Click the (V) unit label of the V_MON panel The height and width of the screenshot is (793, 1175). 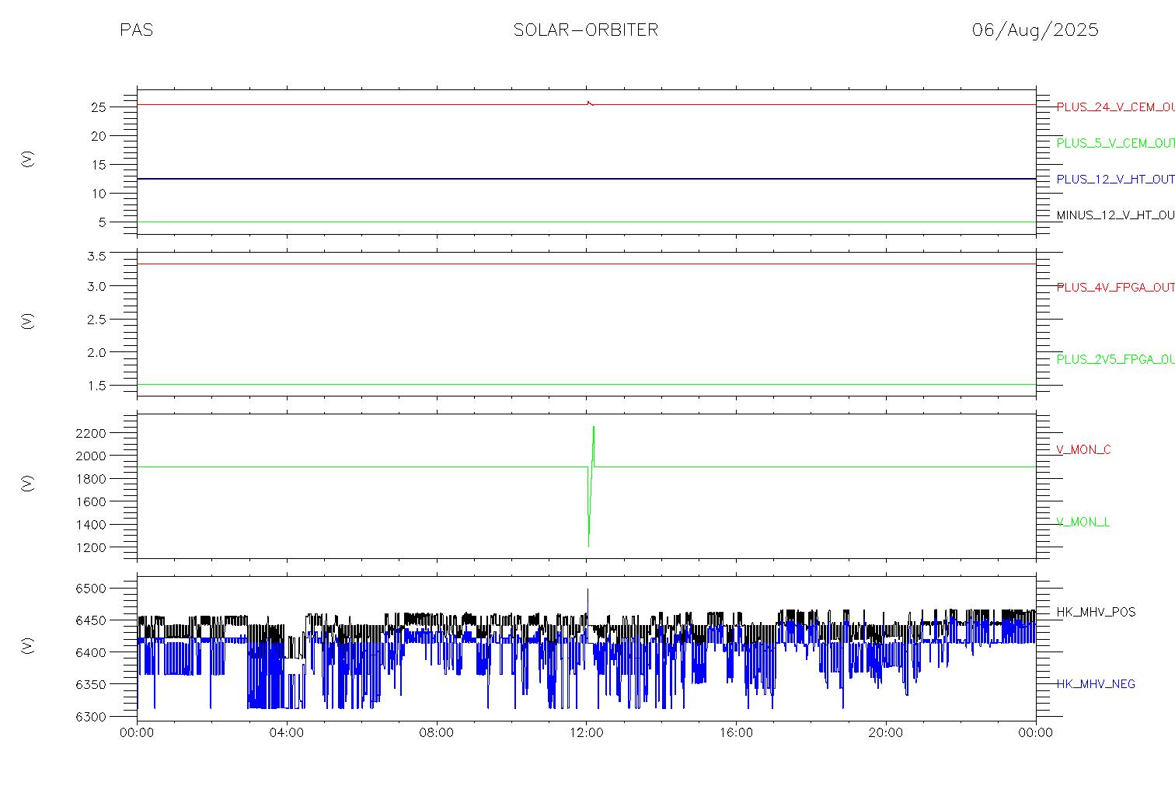coord(27,483)
